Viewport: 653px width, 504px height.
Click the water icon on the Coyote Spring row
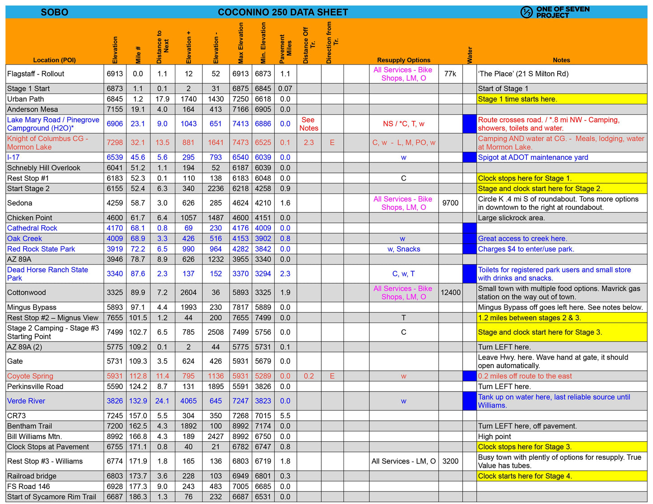470,375
